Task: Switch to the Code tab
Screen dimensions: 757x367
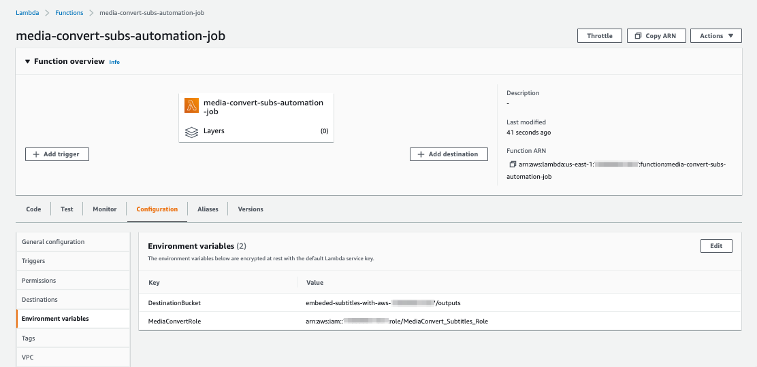Action: 33,209
